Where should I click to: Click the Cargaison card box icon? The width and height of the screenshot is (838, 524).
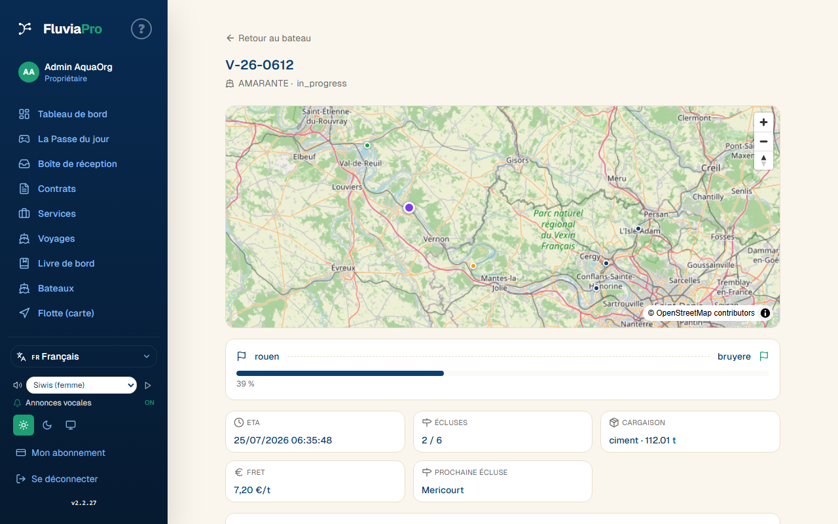(x=614, y=422)
